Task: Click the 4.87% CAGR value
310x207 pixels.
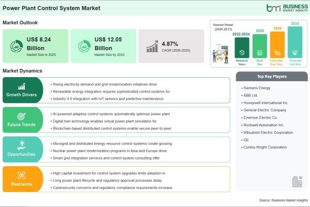Action: 170,44
